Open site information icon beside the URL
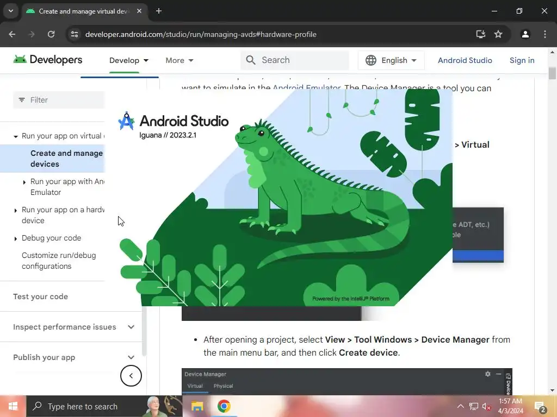 (75, 34)
